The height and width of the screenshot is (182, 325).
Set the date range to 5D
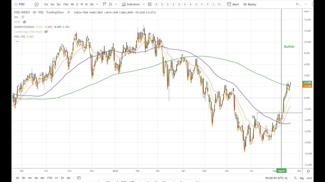[x=23, y=178]
